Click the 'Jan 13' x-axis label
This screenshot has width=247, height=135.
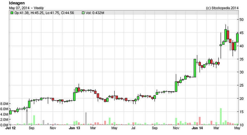(74, 128)
